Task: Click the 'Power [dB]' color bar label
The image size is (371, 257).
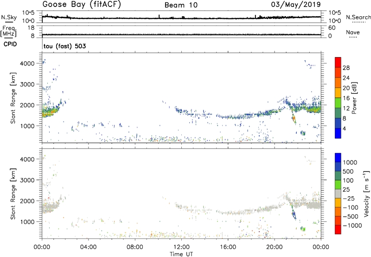Action: tap(354, 98)
